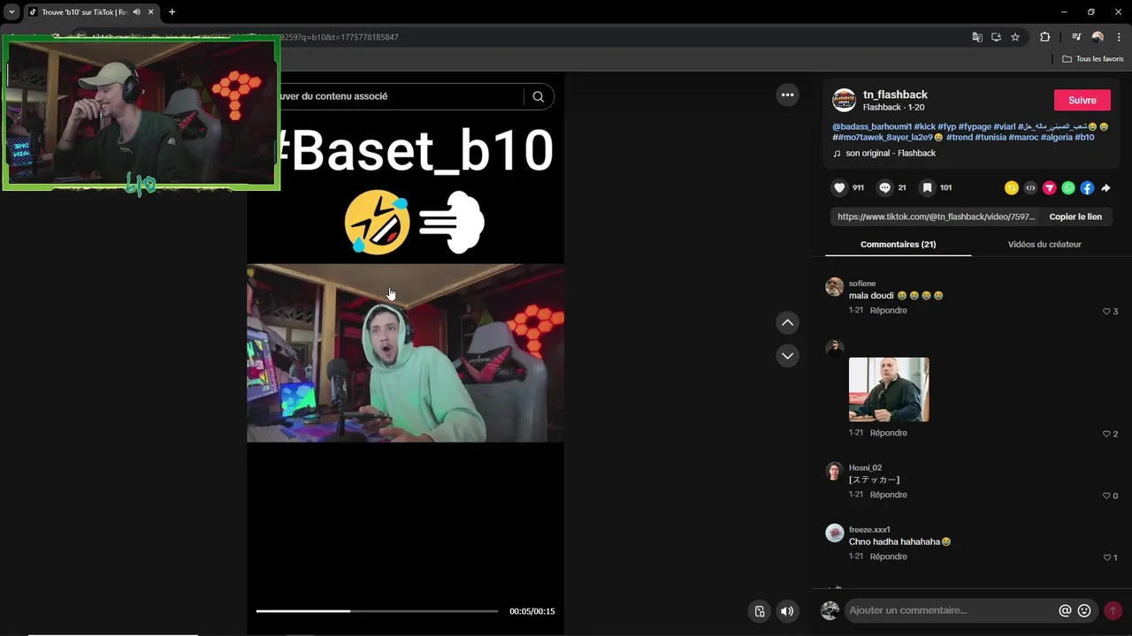Open the Chrome profile avatar
The height and width of the screenshot is (636, 1132).
pyautogui.click(x=1098, y=37)
